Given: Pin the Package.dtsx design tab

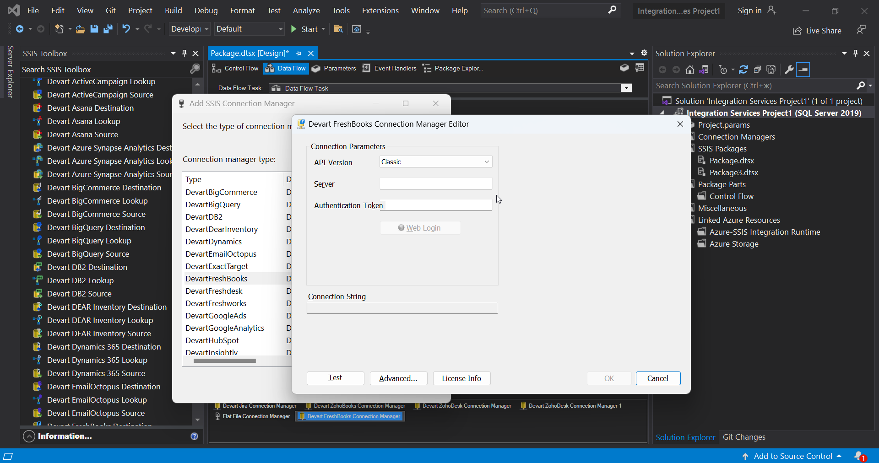Looking at the screenshot, I should [298, 53].
